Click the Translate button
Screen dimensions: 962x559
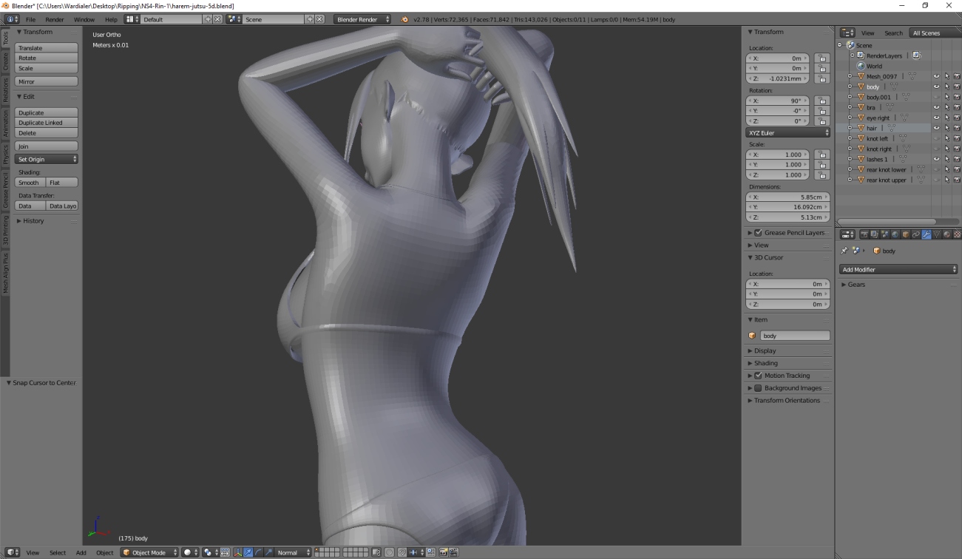46,48
